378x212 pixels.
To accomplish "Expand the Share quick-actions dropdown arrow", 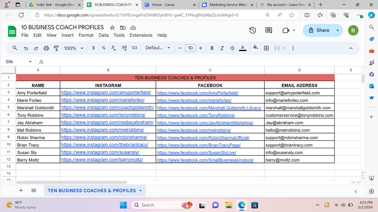I will (338, 30).
